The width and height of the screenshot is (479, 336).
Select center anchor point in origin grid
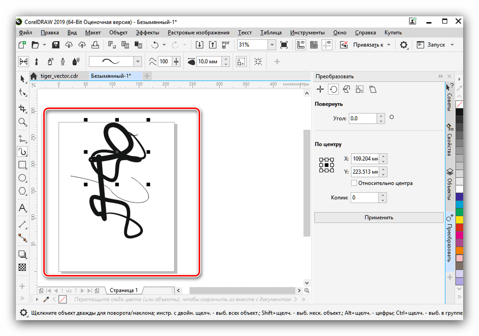(327, 165)
